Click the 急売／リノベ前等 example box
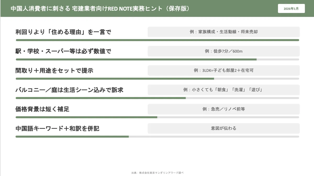This screenshot has height=176, width=314. point(223,109)
